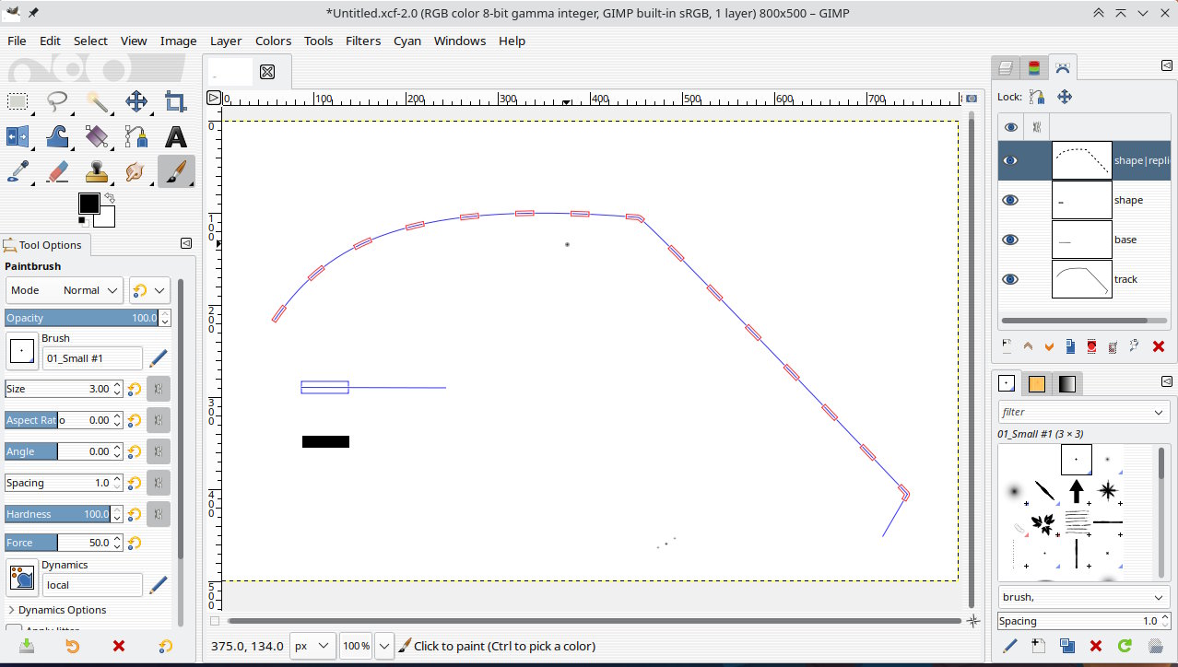
Task: Select the Move tool
Action: 136,101
